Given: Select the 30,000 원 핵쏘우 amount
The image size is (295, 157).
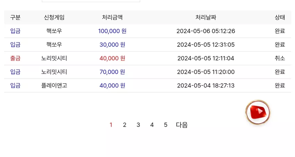Looking at the screenshot, I should 112,45.
